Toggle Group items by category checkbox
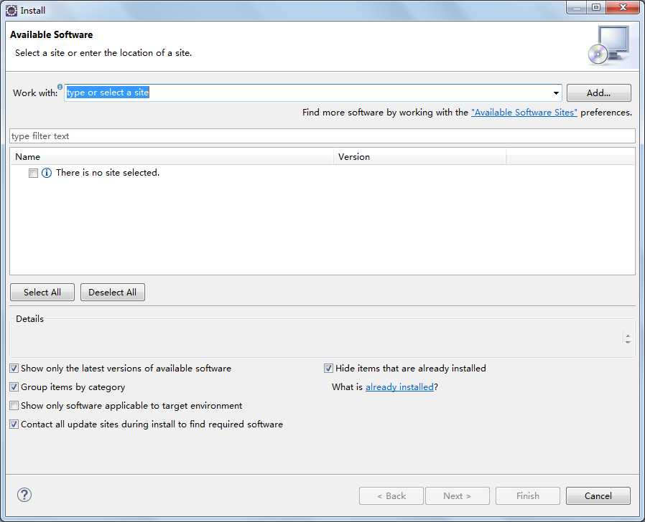645x522 pixels. tap(14, 387)
